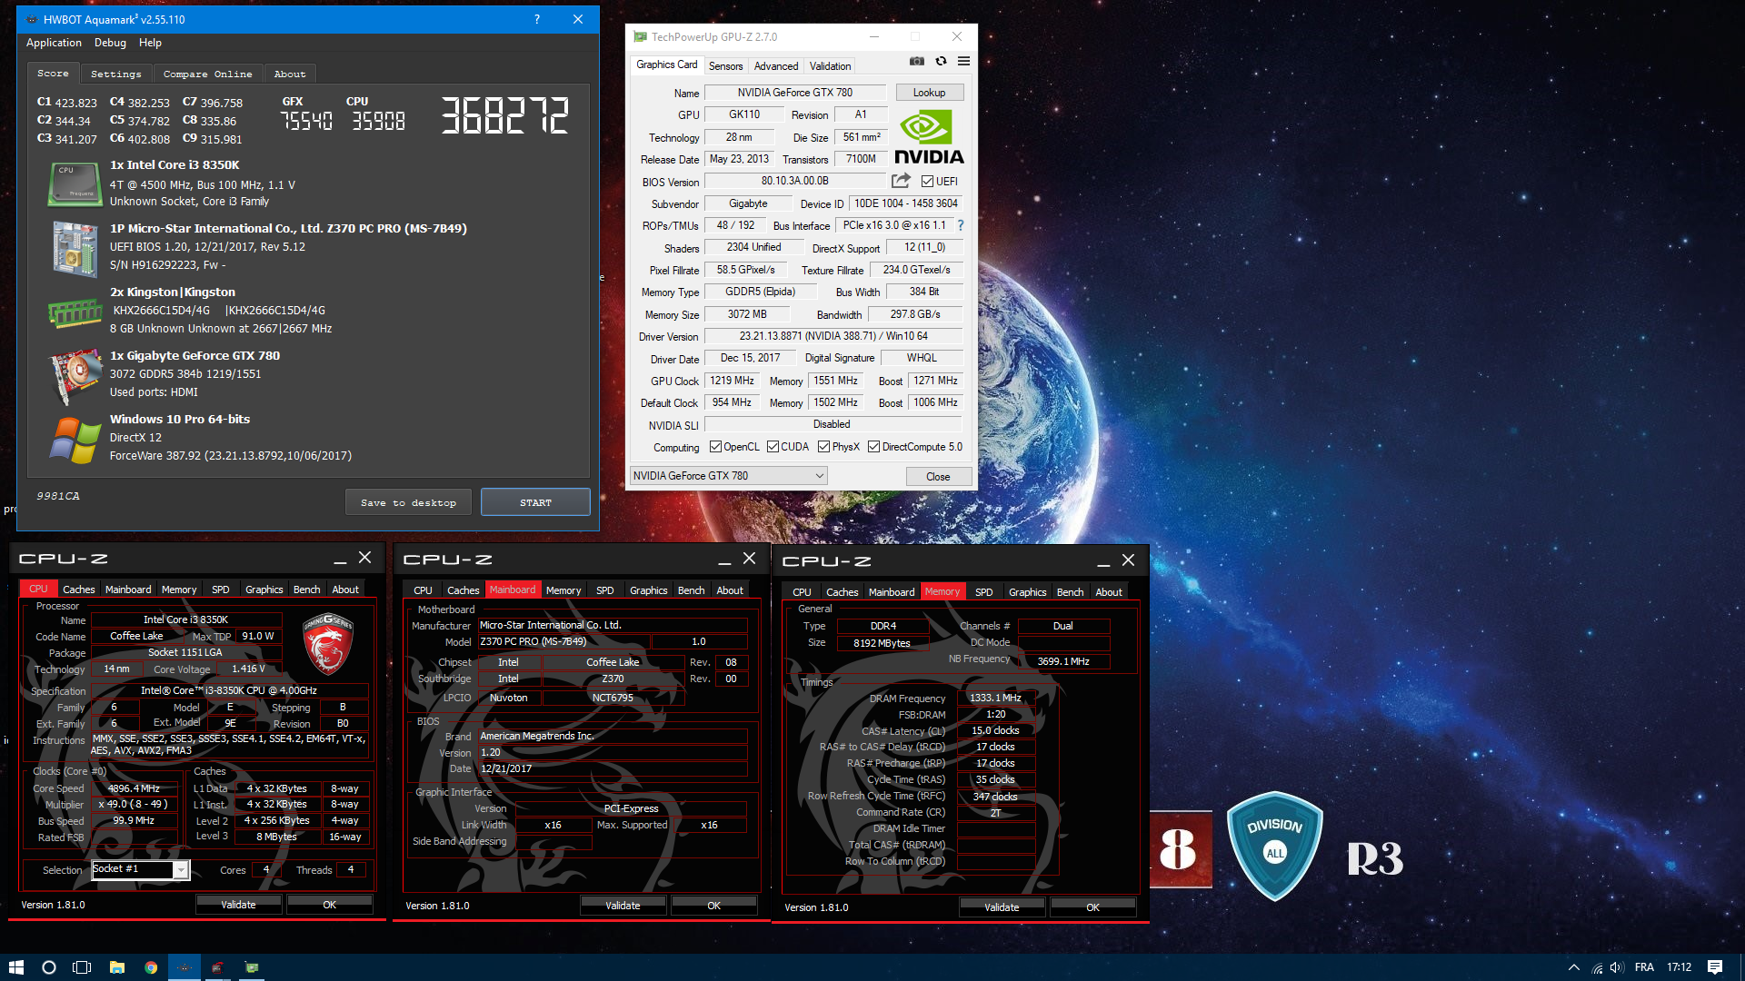The height and width of the screenshot is (981, 1745).
Task: Click the BIOS export share icon in GPU-Z
Action: (x=901, y=181)
